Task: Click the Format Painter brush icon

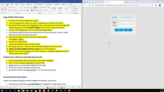Action: point(5,11)
